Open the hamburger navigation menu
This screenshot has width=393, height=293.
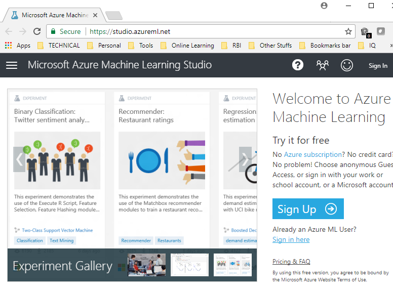tap(12, 65)
